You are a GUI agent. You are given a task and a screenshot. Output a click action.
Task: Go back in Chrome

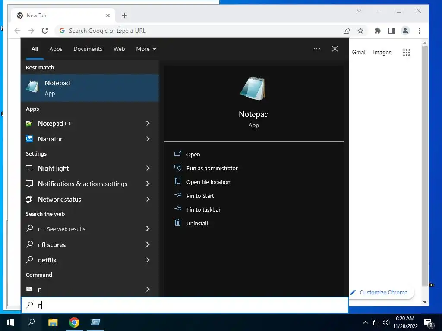click(x=17, y=31)
